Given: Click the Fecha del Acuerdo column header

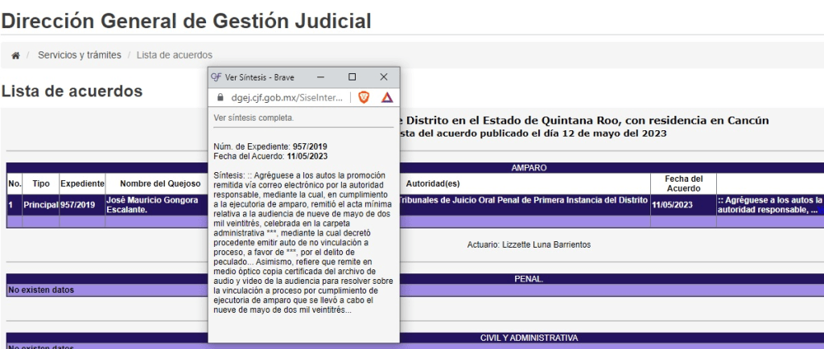Looking at the screenshot, I should (683, 183).
